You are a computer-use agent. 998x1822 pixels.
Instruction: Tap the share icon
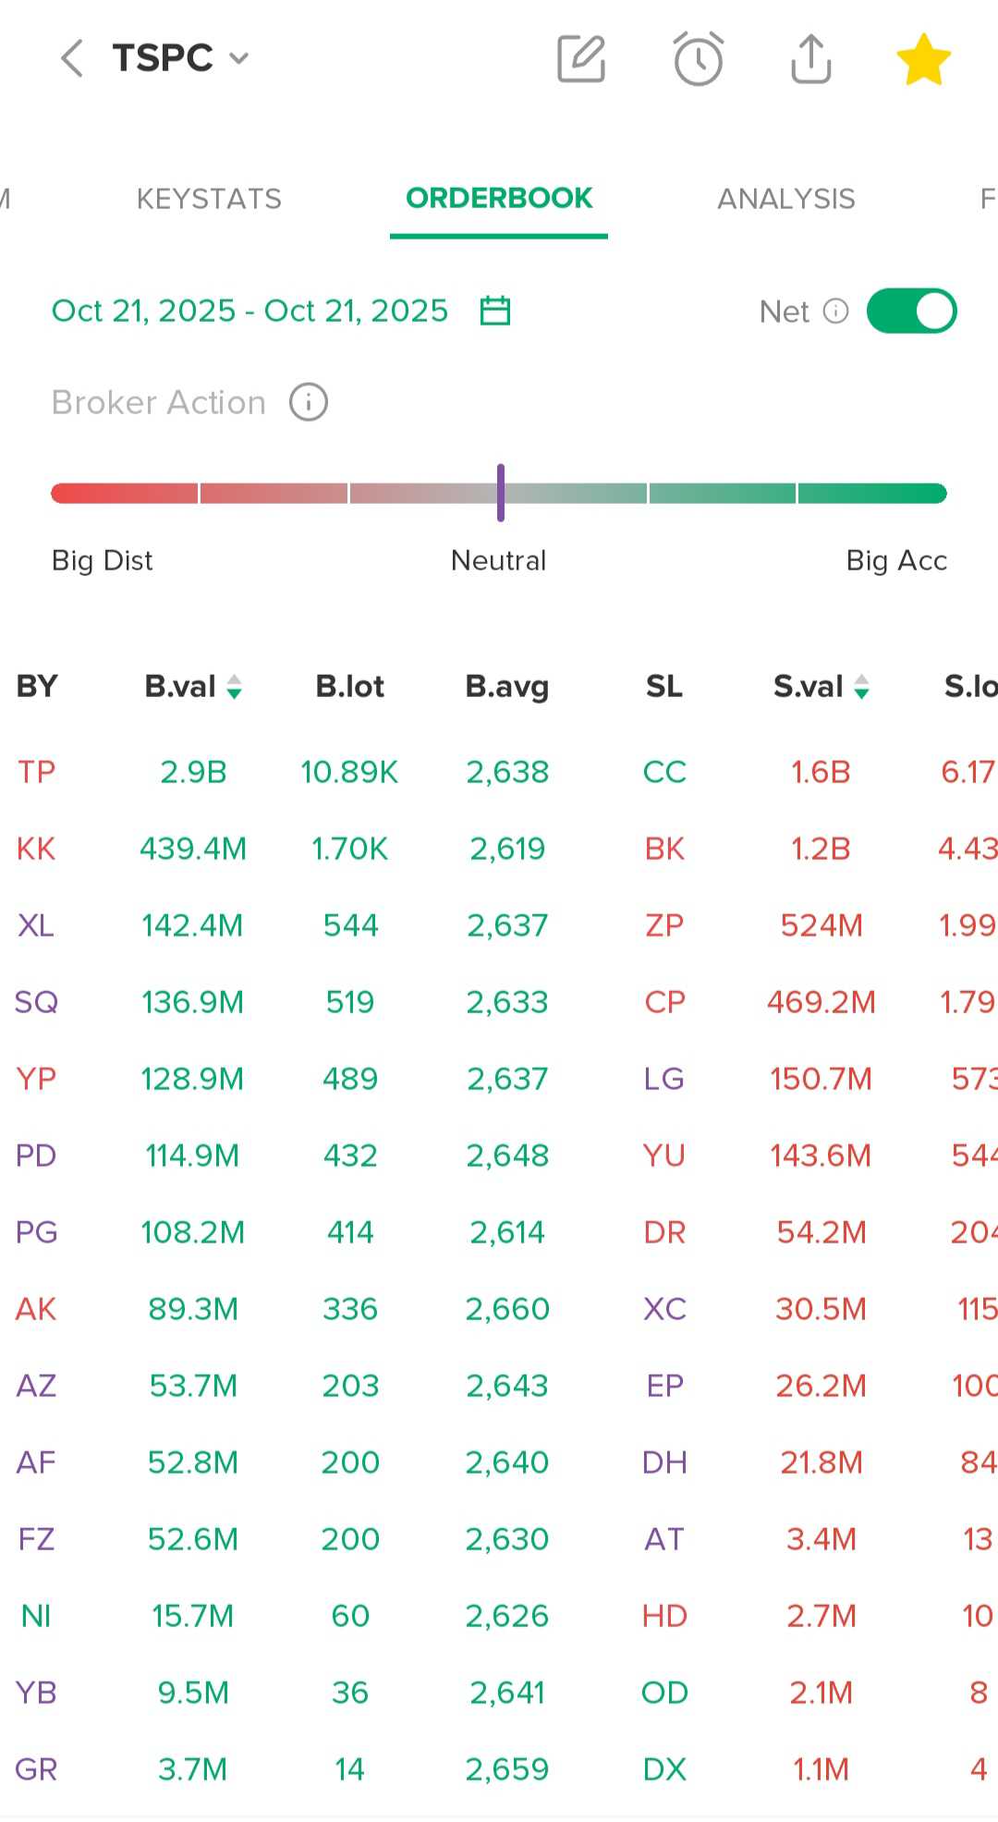coord(811,59)
